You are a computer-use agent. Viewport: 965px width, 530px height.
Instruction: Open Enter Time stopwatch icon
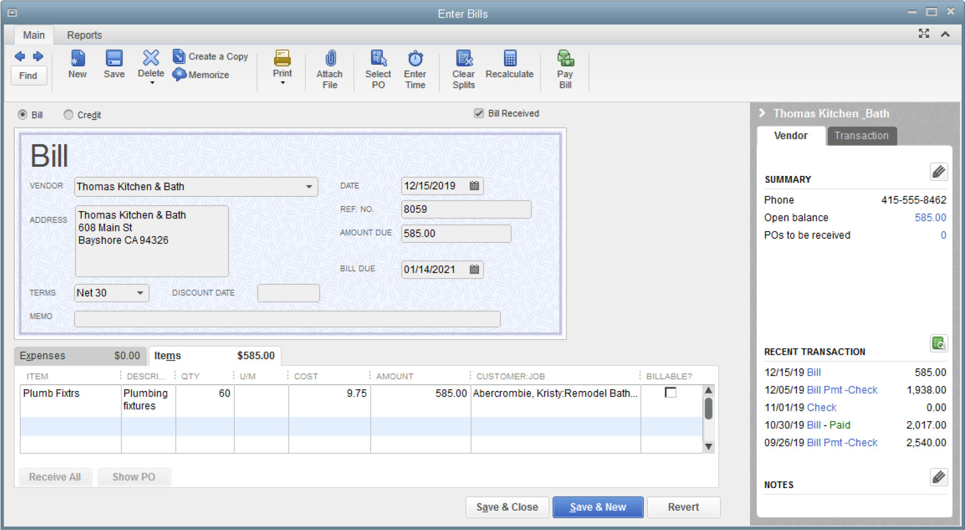pos(415,58)
